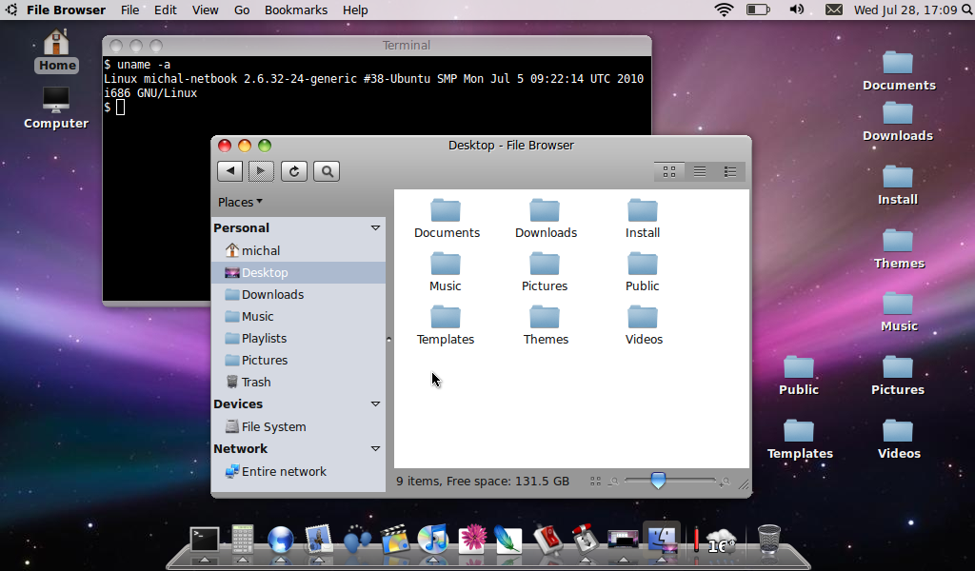Click the battery indicator in menu bar
The height and width of the screenshot is (571, 975).
point(758,10)
